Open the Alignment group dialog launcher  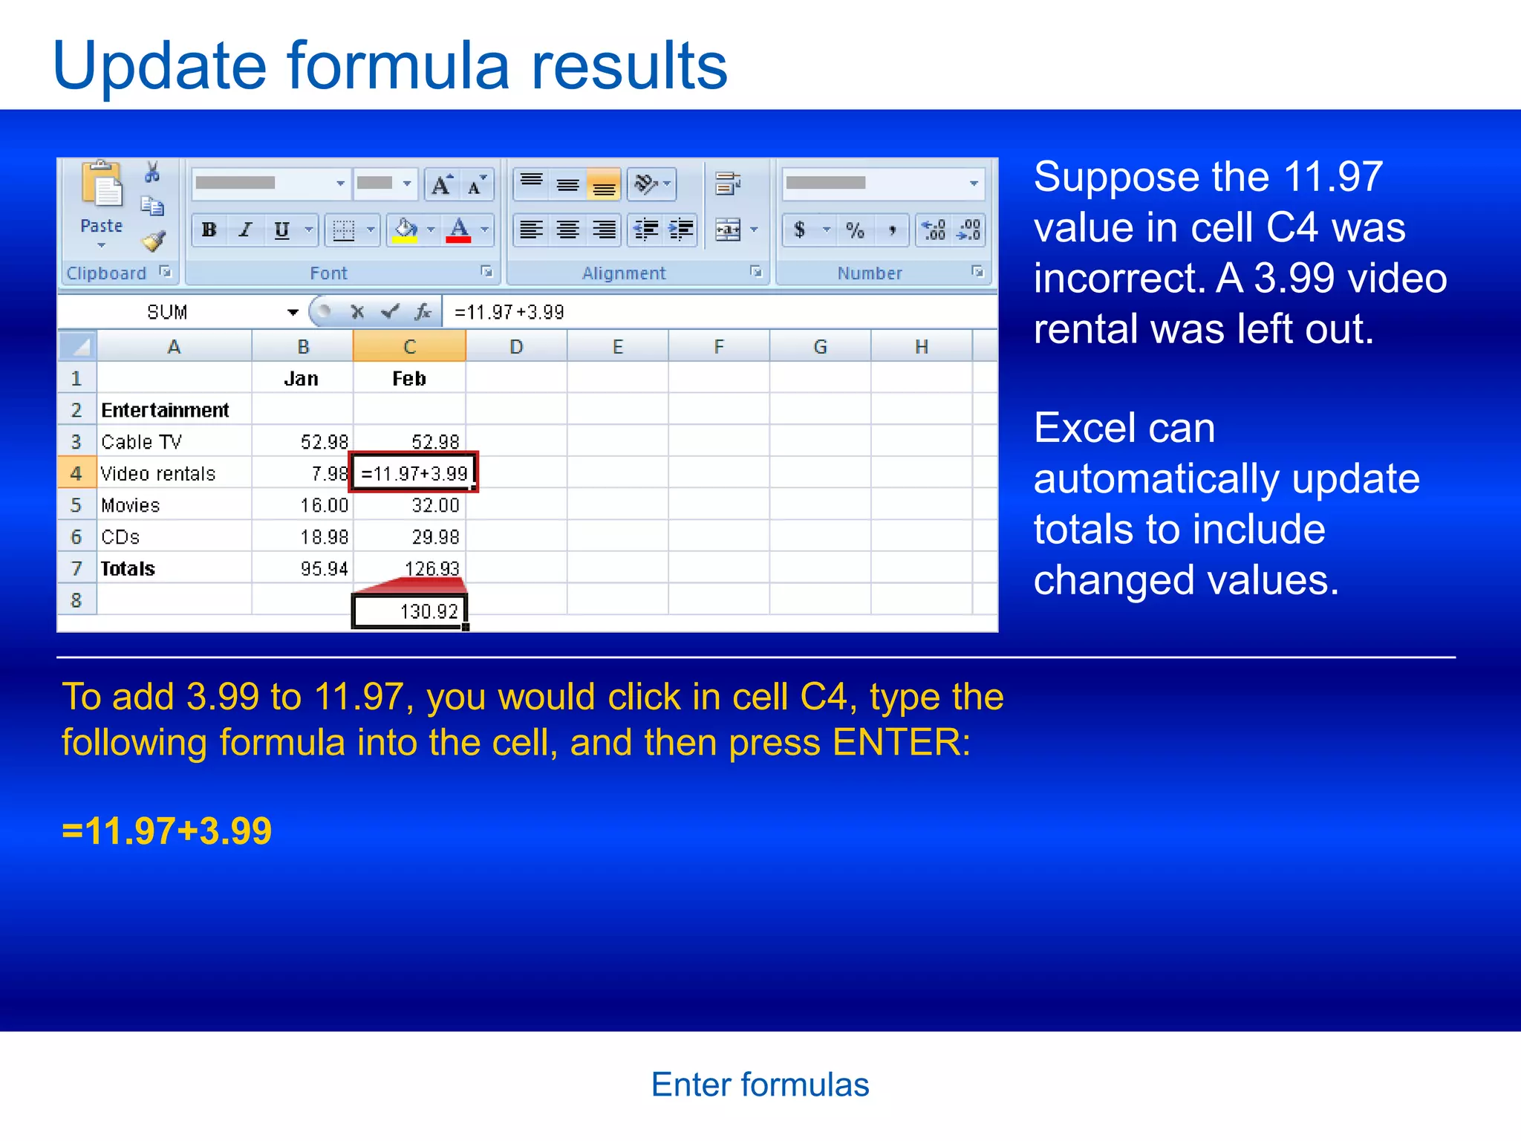point(756,272)
